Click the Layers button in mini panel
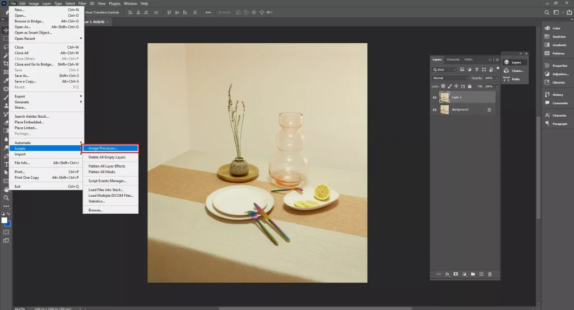 515,62
